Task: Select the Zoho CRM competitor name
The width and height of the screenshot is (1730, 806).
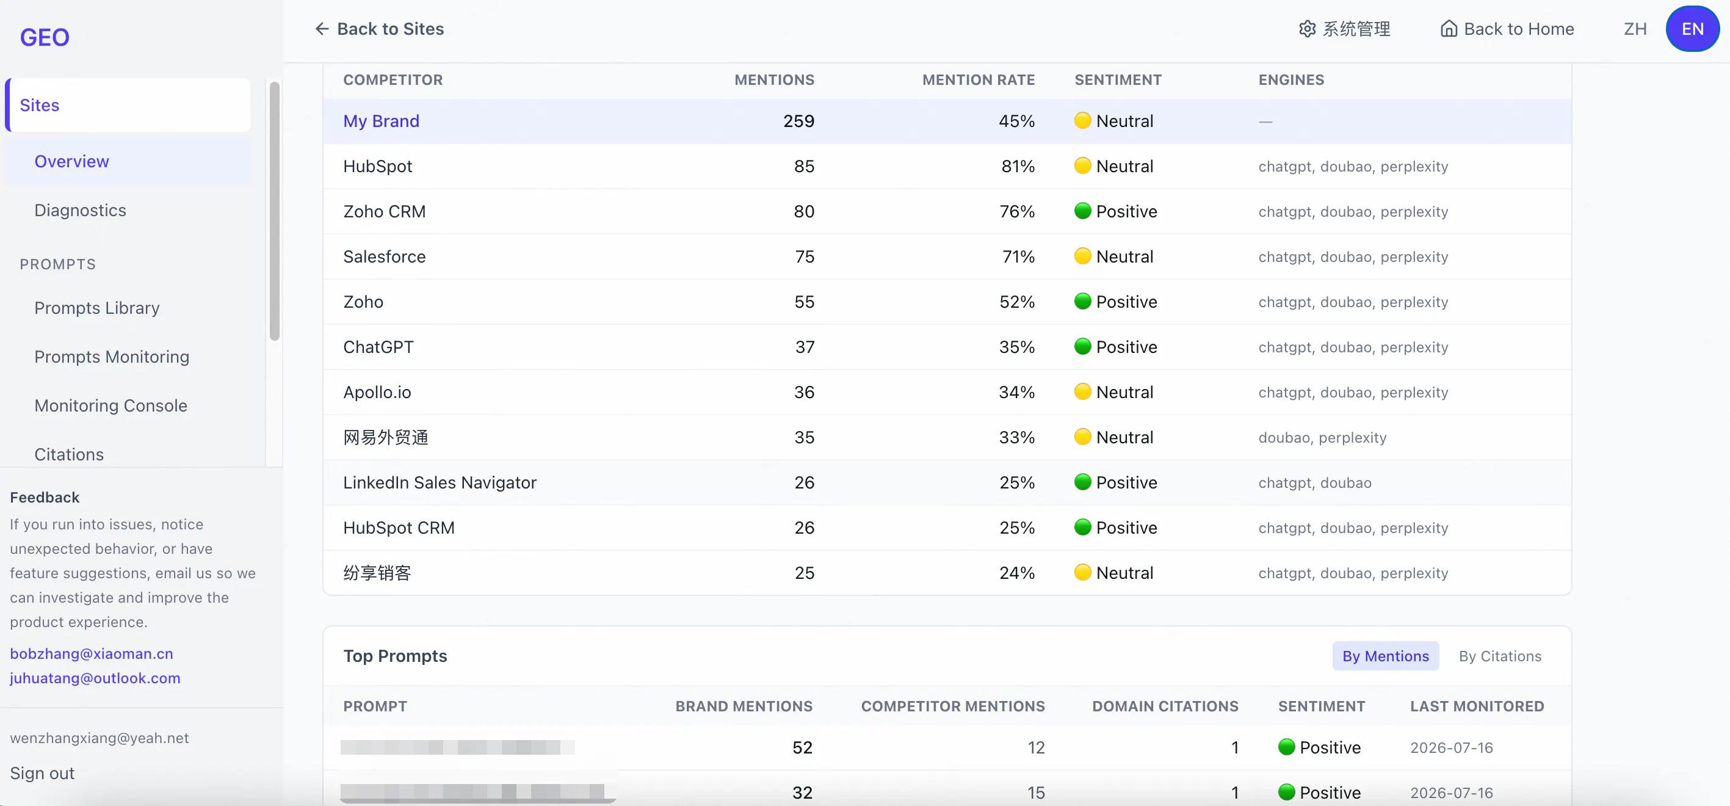Action: tap(384, 211)
